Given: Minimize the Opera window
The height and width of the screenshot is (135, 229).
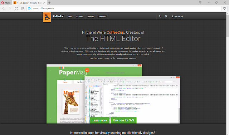Looking at the screenshot, I should [208, 3].
